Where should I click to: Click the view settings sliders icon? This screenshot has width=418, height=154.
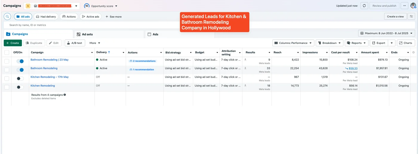coord(411,17)
